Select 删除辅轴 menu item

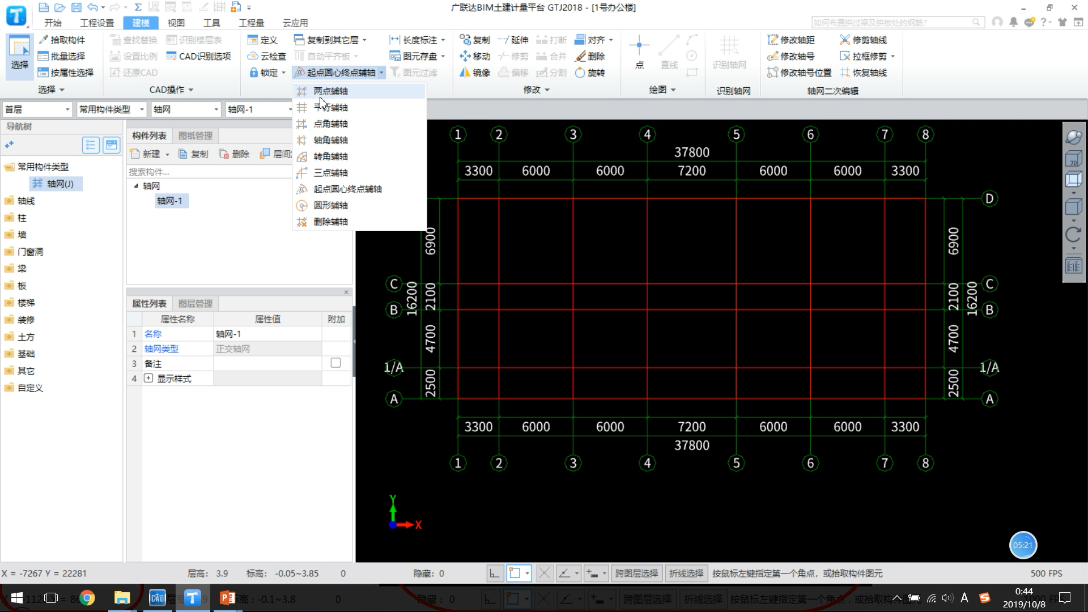(x=359, y=222)
